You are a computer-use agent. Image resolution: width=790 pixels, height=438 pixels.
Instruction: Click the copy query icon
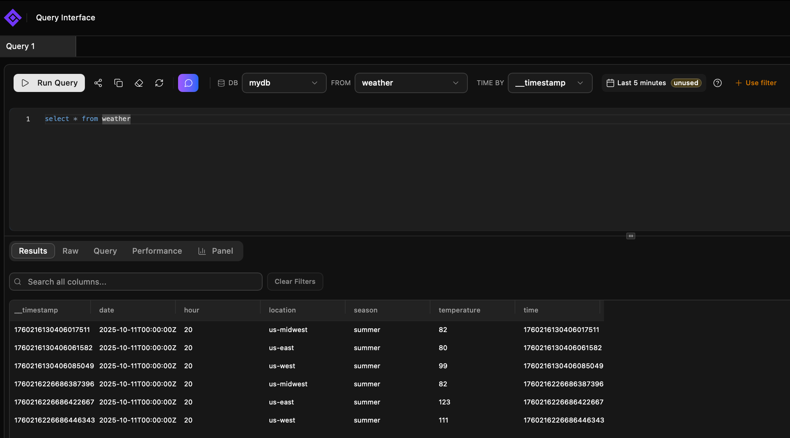pos(118,83)
